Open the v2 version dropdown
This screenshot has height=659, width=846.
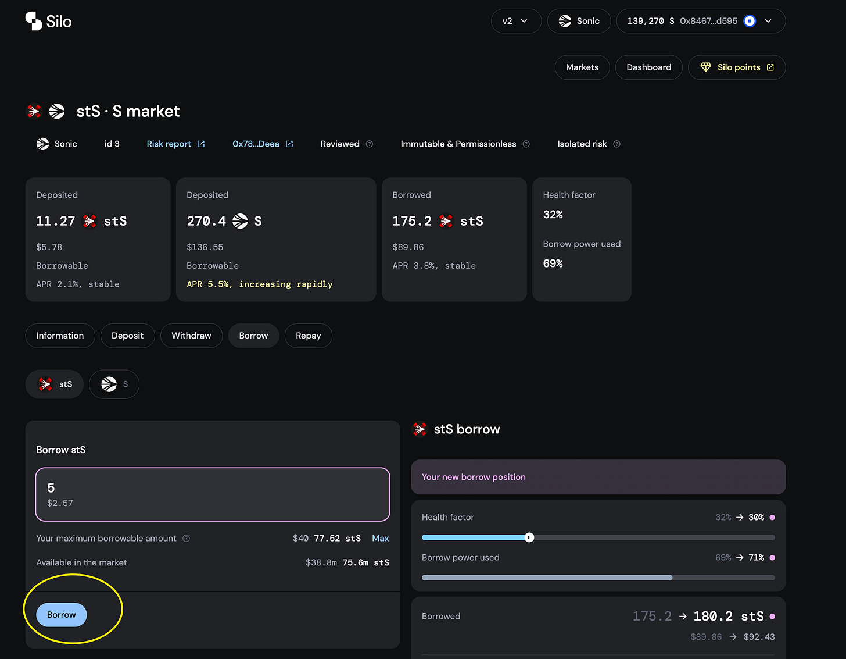tap(516, 21)
